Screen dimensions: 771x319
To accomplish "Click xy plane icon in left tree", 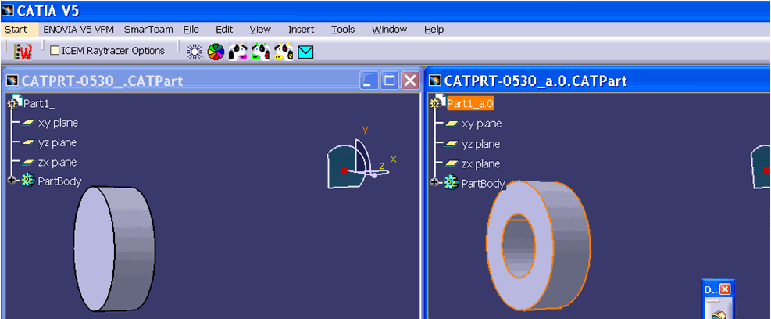I will tap(27, 123).
